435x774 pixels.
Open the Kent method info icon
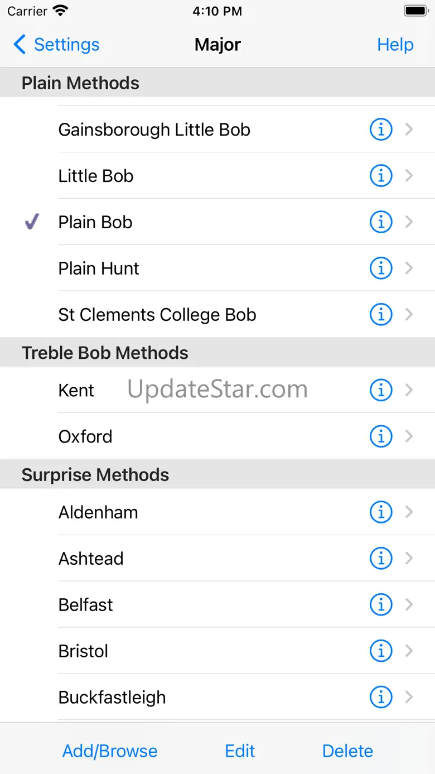(381, 390)
